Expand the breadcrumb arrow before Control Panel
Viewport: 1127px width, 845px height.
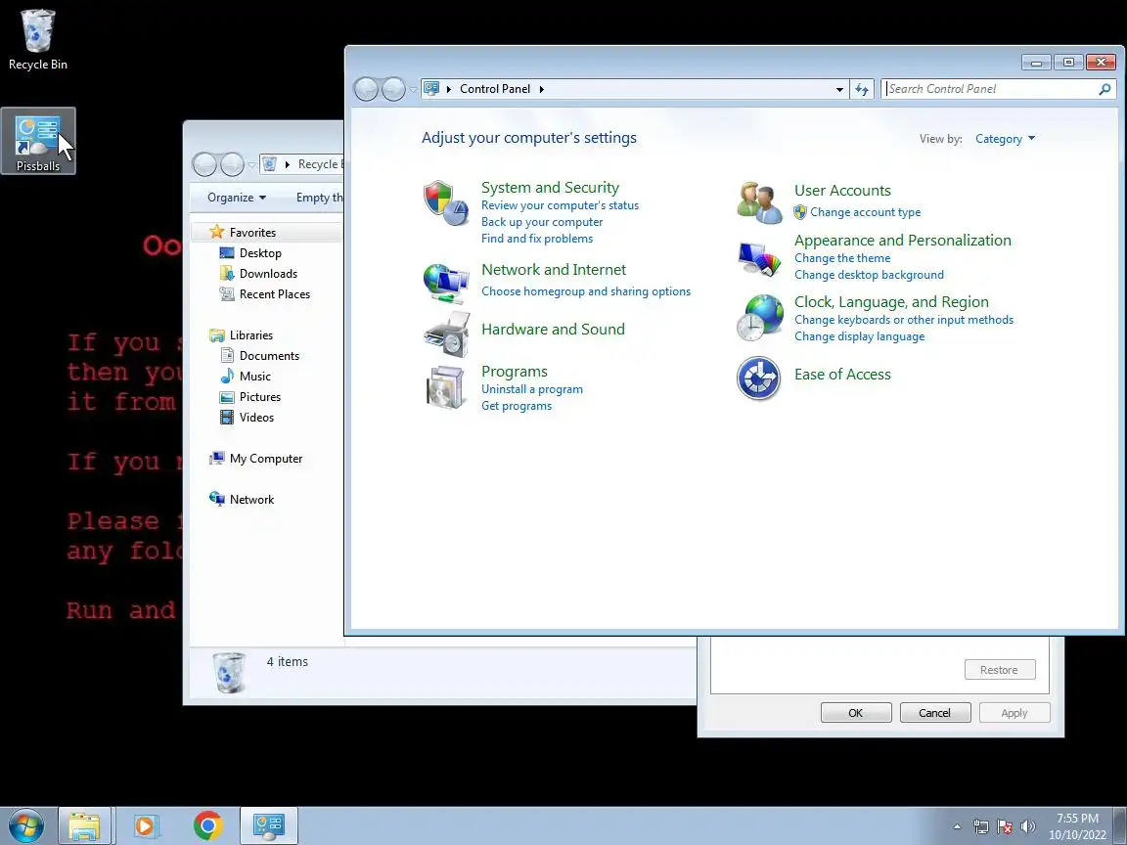[x=448, y=89]
